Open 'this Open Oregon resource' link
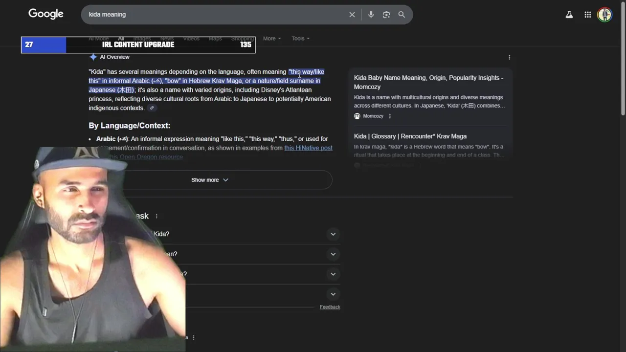Image resolution: width=626 pixels, height=352 pixels. (x=146, y=157)
